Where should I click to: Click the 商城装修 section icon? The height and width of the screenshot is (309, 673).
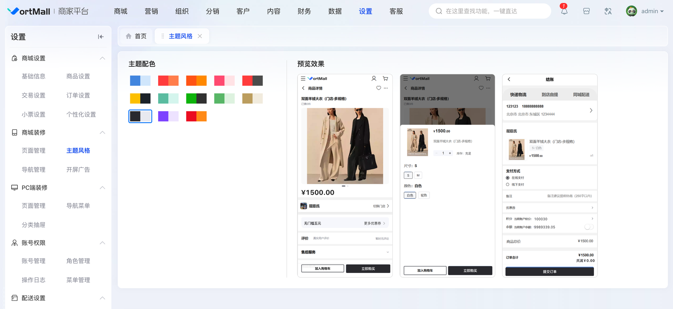tap(14, 133)
